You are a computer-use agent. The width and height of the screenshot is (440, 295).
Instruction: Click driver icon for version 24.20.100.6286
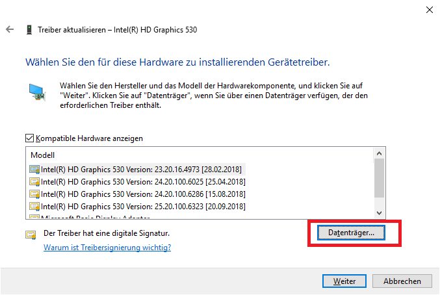[x=34, y=194]
